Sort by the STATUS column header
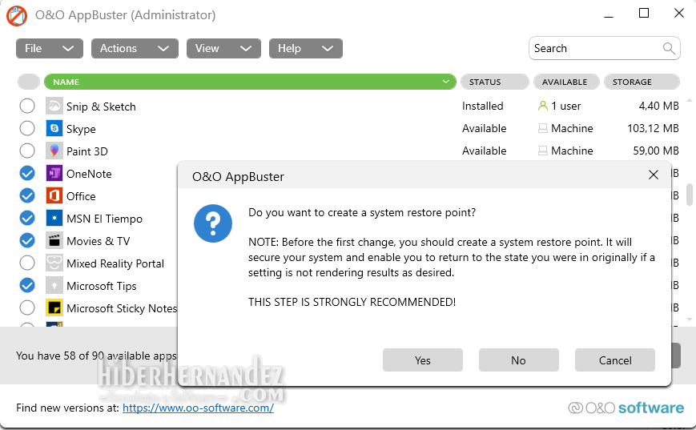696x430 pixels. 494,82
